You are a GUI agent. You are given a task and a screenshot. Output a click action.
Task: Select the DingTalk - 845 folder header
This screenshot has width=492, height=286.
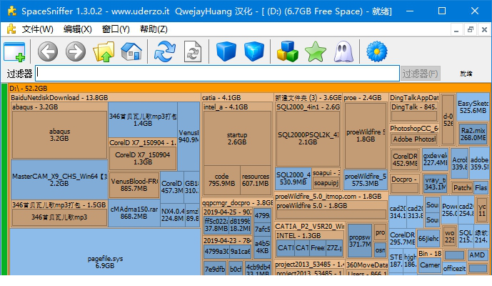point(414,107)
